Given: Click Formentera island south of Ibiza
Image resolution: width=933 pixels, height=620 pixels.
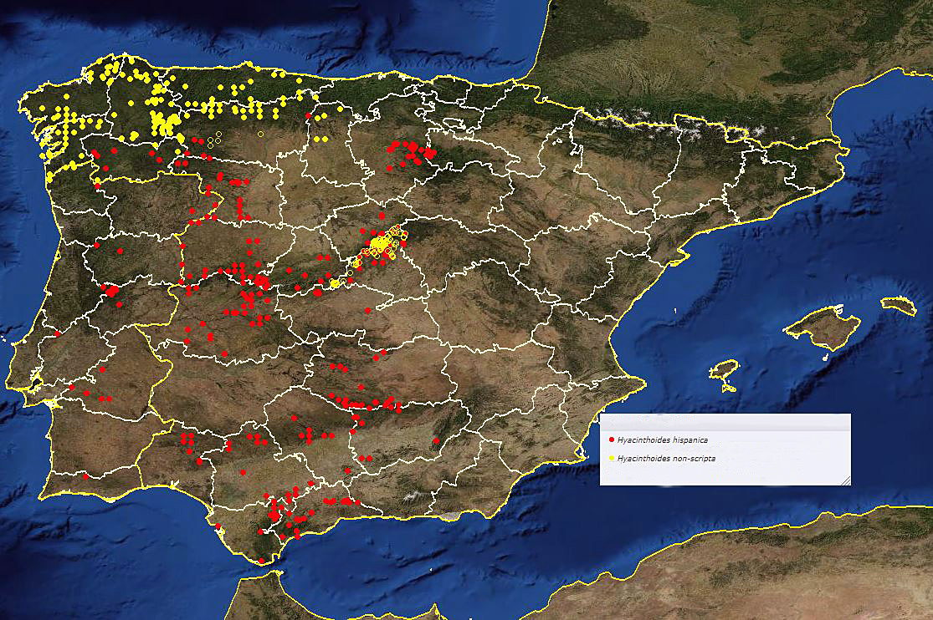Looking at the screenshot, I should tap(729, 387).
